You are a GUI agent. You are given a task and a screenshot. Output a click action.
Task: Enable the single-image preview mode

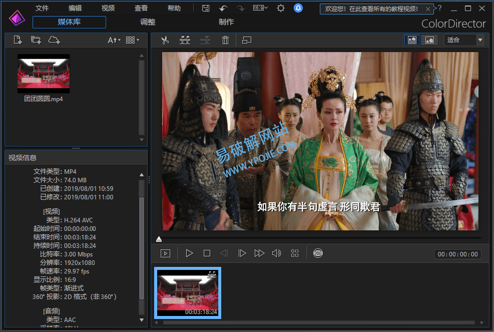click(x=429, y=40)
